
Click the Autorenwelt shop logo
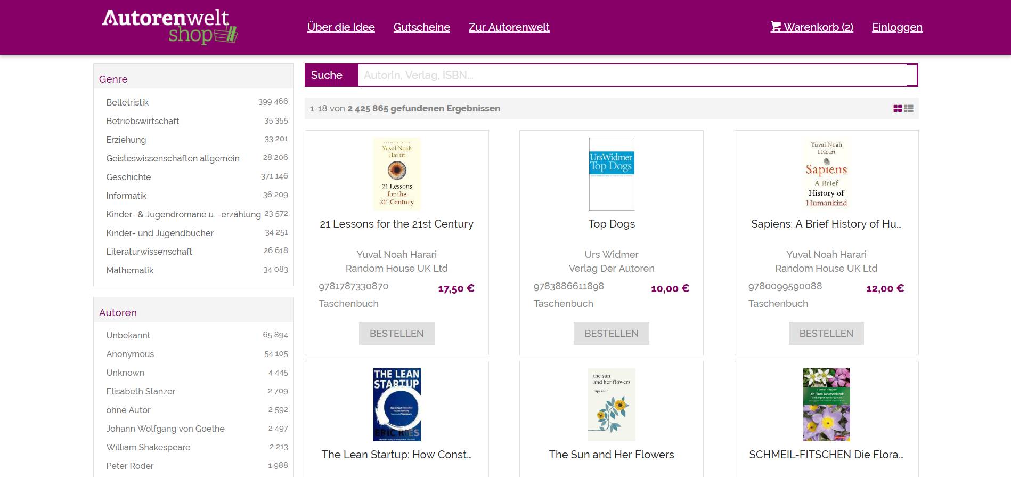[x=170, y=27]
